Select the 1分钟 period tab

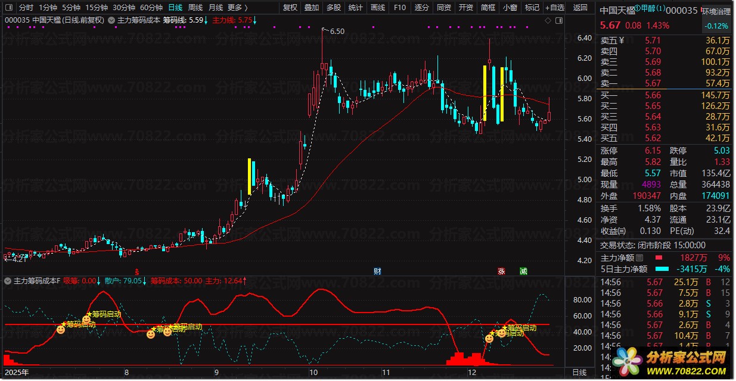[48, 8]
